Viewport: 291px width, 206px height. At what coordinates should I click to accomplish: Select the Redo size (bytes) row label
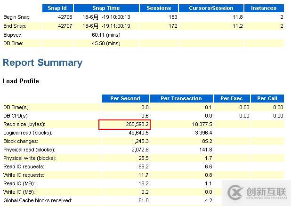(24, 124)
